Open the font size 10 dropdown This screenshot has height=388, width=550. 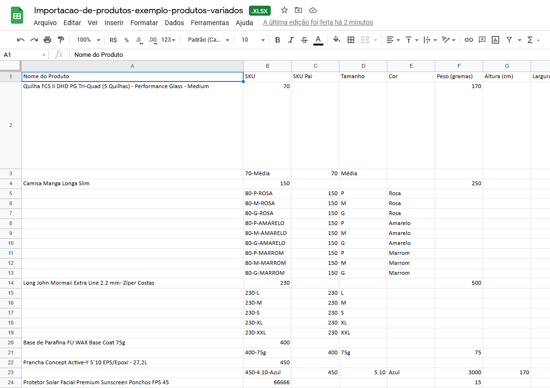coord(253,40)
